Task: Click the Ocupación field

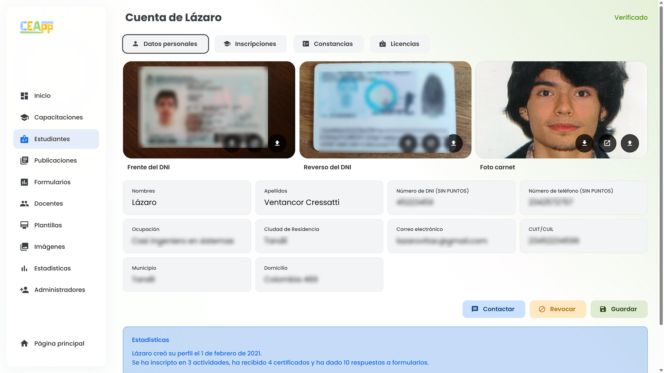Action: point(187,236)
